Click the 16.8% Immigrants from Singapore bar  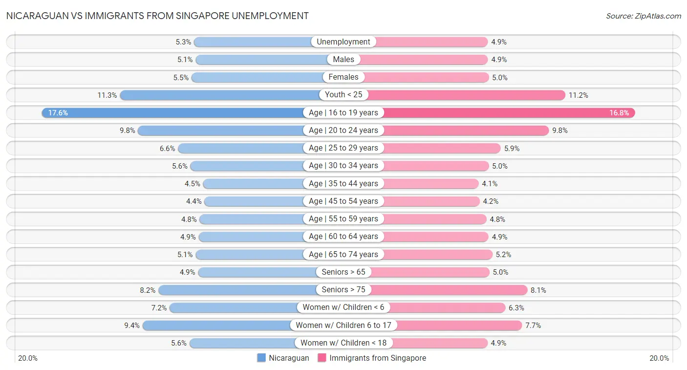click(508, 113)
